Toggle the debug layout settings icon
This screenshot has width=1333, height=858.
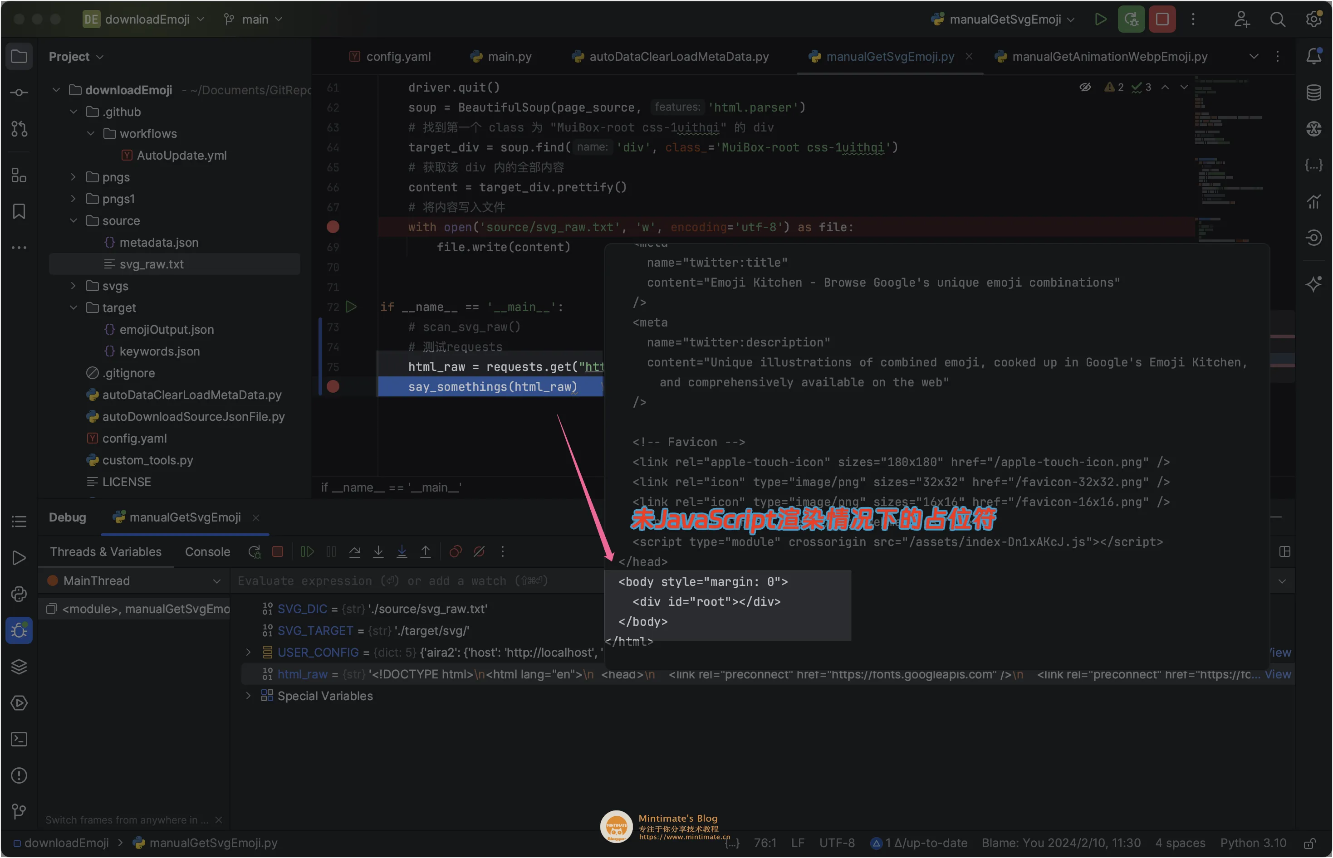point(1284,551)
